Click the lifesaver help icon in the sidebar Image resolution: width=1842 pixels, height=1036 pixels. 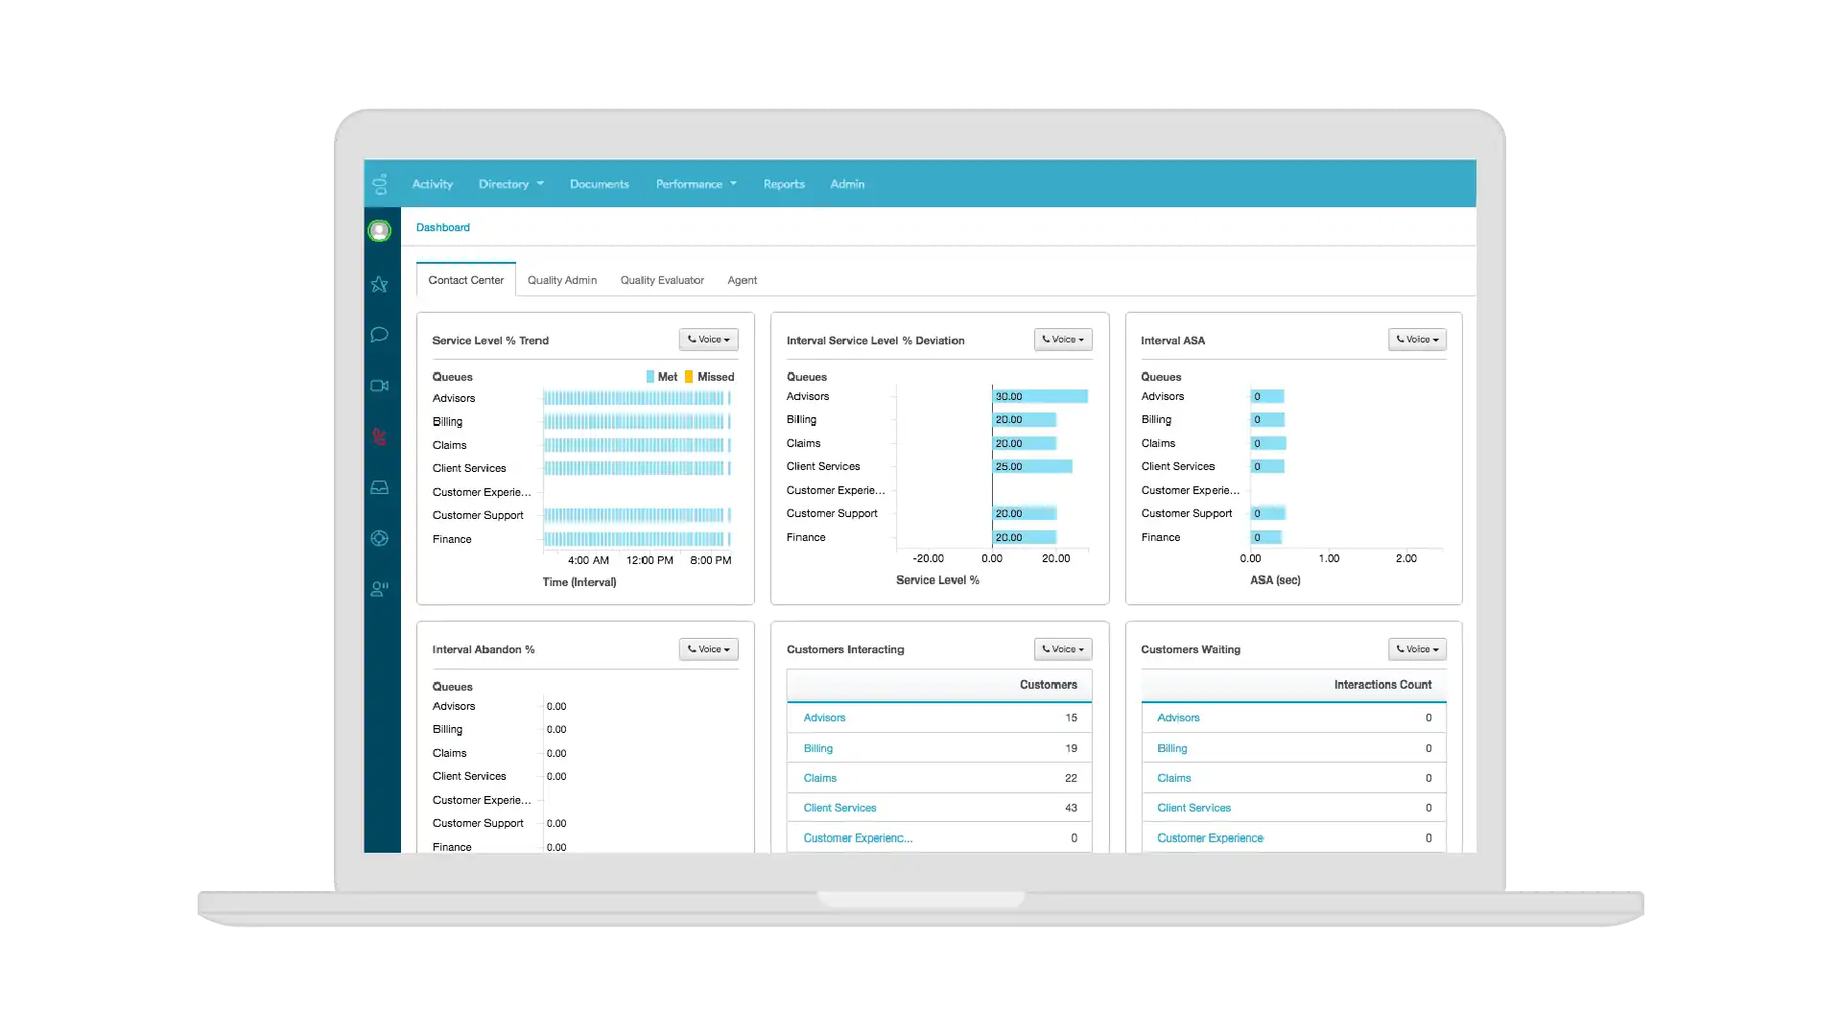(x=380, y=538)
